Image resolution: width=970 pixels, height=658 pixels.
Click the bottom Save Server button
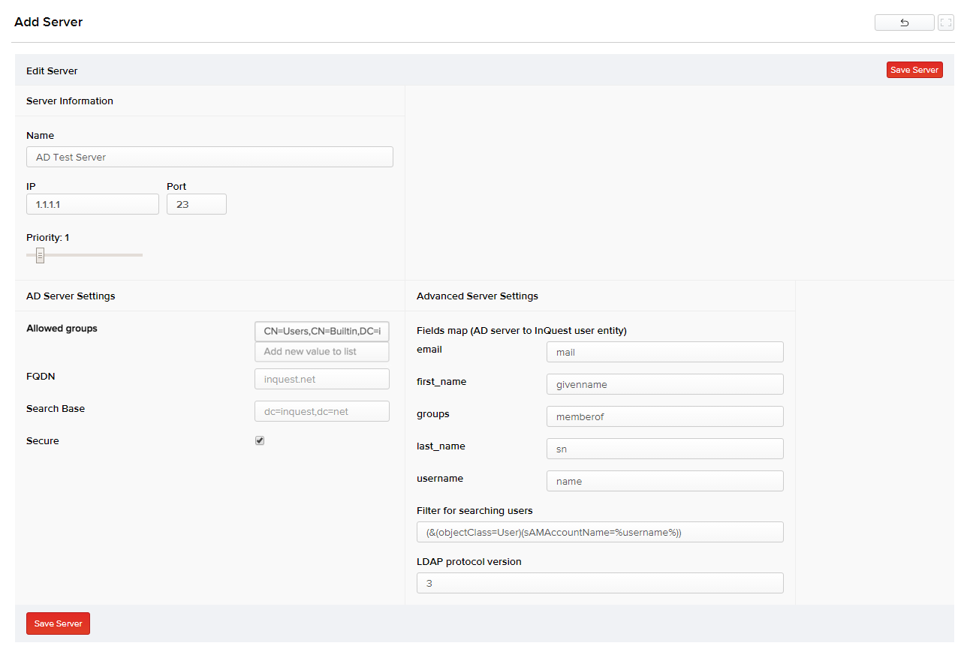click(x=58, y=623)
